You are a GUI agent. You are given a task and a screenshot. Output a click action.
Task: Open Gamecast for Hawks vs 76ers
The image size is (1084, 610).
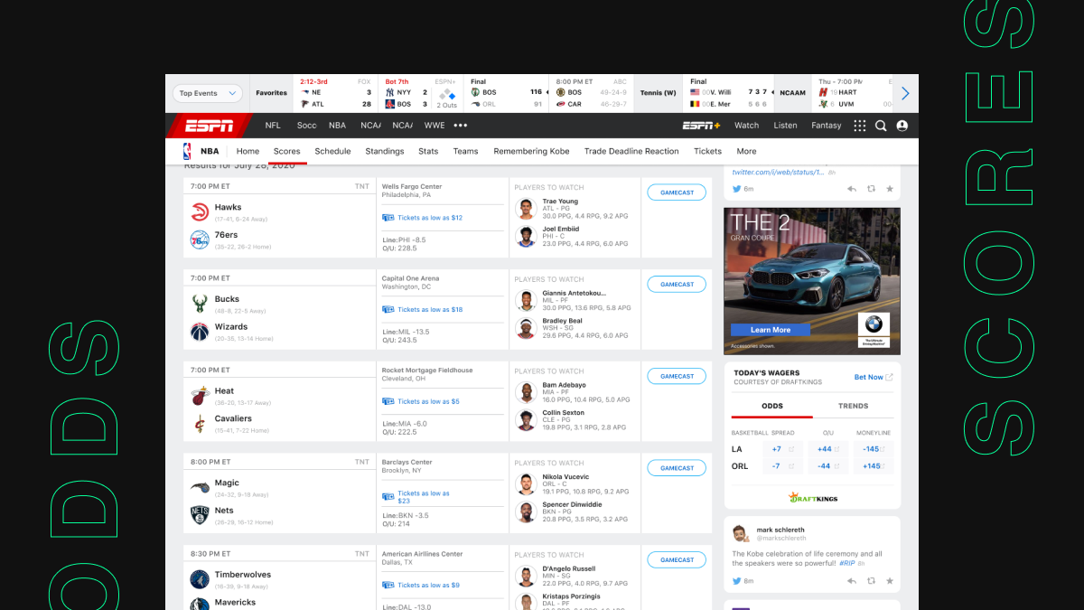tap(677, 192)
